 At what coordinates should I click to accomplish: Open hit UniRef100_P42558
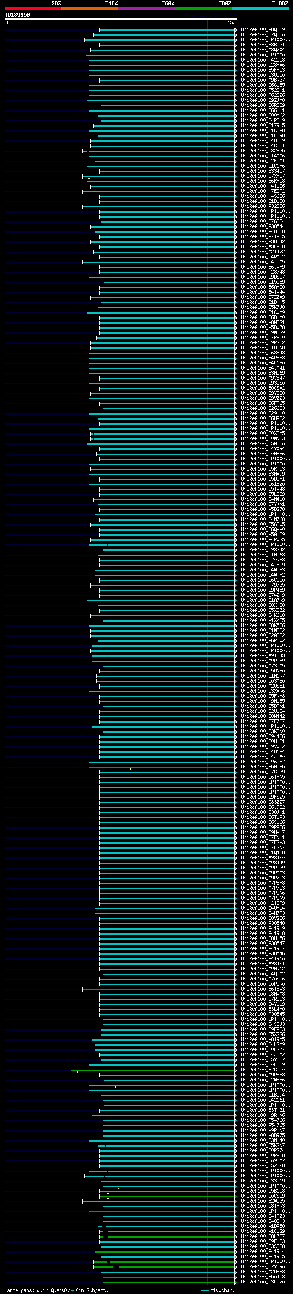(x=262, y=60)
